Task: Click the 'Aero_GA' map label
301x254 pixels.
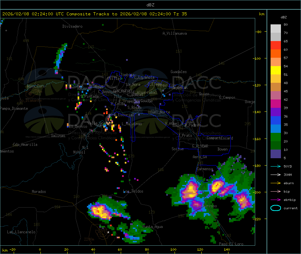Action: (x=200, y=157)
